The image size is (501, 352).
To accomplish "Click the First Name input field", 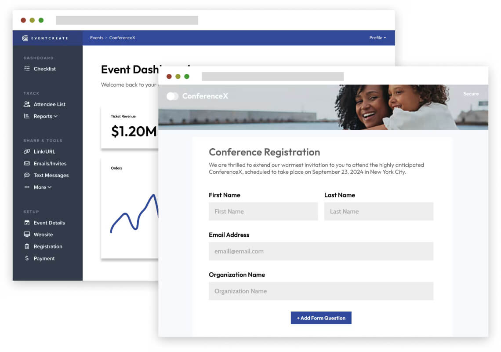I will click(x=263, y=211).
